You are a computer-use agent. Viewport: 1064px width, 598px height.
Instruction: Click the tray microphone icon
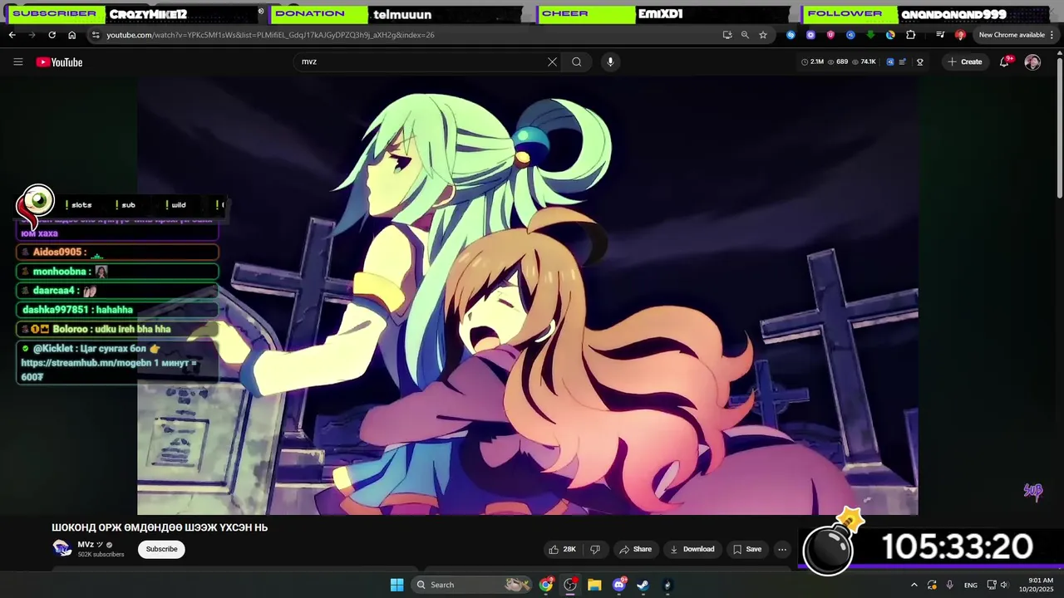pyautogui.click(x=950, y=585)
